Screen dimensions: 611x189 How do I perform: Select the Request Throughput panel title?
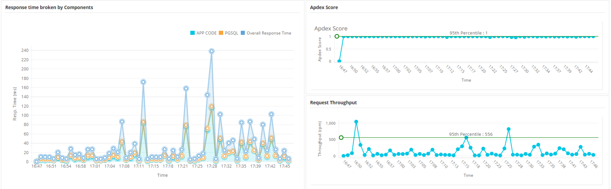coord(333,103)
